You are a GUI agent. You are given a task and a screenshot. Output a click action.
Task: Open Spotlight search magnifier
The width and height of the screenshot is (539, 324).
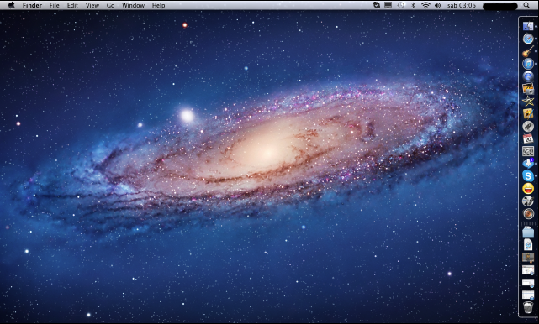pos(526,5)
